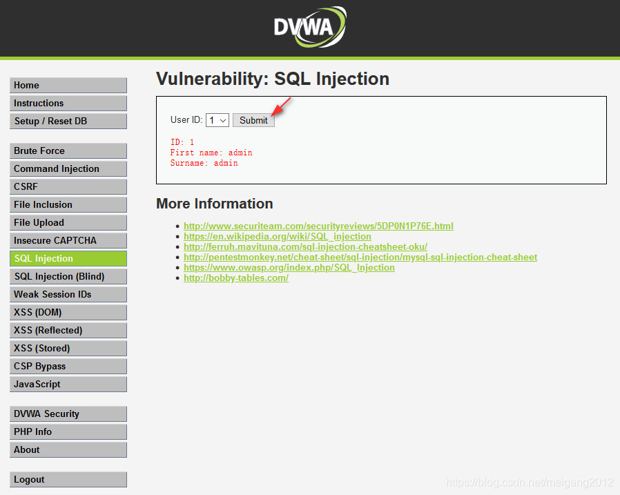
Task: Open the securiteam.com securityreviews link
Action: click(318, 226)
